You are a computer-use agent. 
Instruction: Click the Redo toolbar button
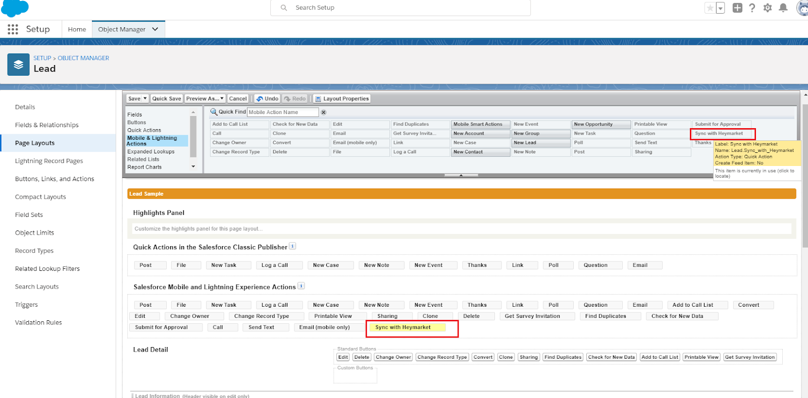[x=295, y=99]
